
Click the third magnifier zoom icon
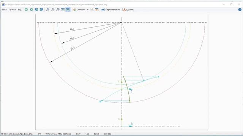click(58, 9)
